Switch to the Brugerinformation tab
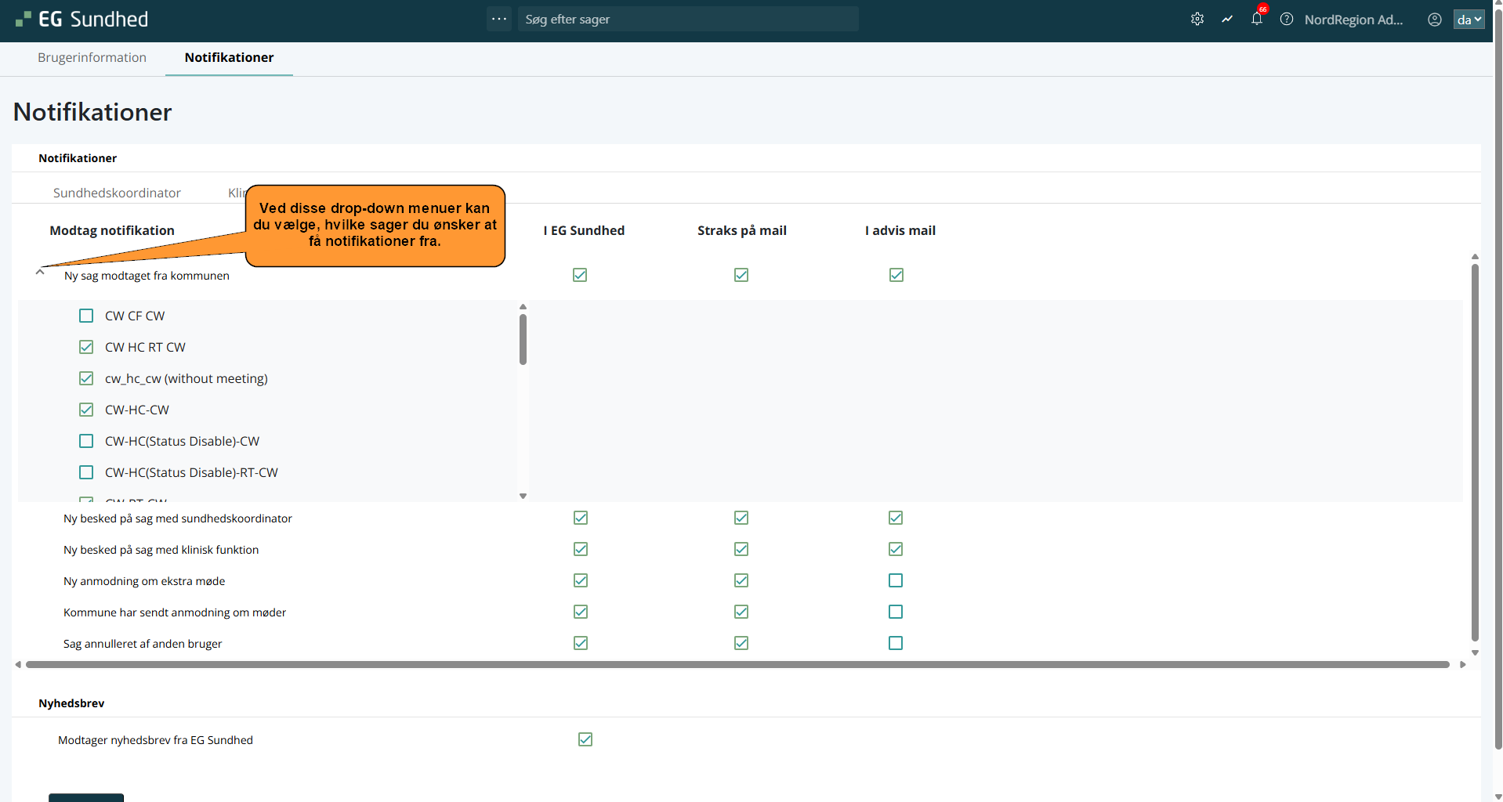 tap(92, 58)
